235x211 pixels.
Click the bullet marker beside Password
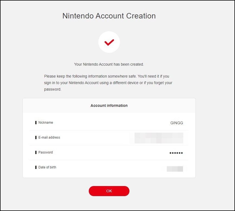[36, 152]
